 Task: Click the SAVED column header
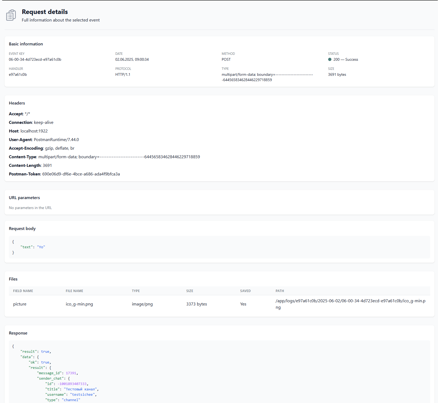click(245, 291)
